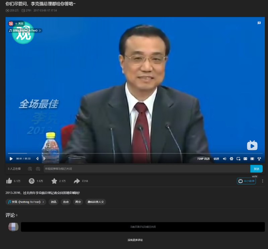Favorite the video with the star icon
This screenshot has width=268, height=249.
54,181
